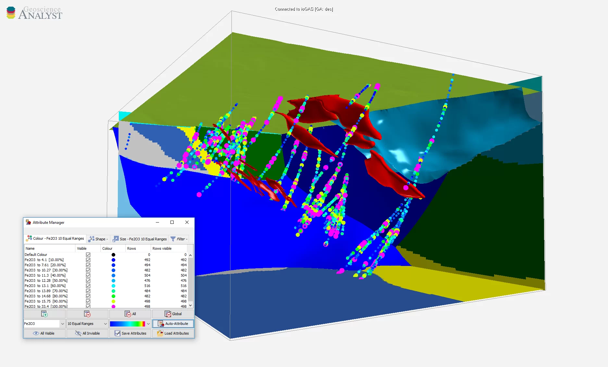The width and height of the screenshot is (608, 367).
Task: Toggle visibility of Fe2O3 to 7.61 row
Action: [x=88, y=265]
